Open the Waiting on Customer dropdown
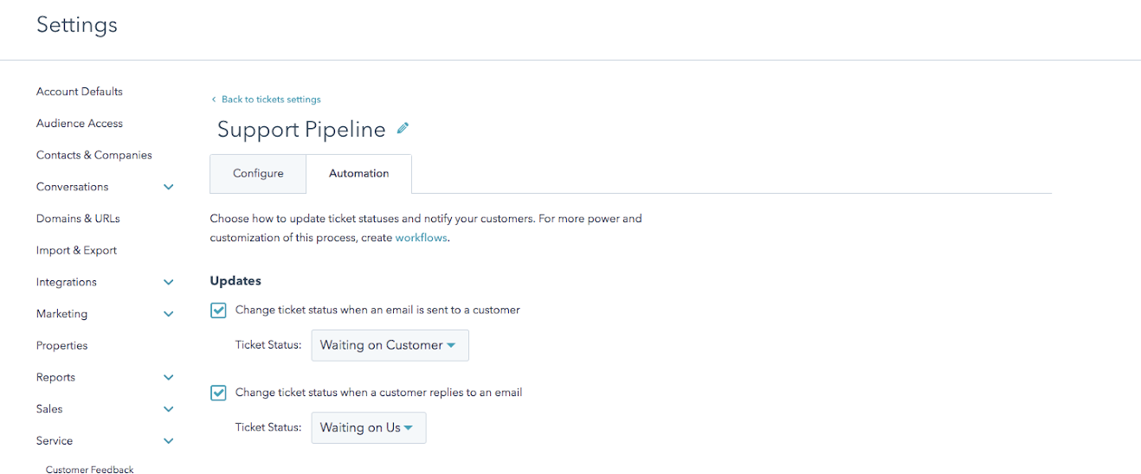The image size is (1141, 474). coord(390,345)
